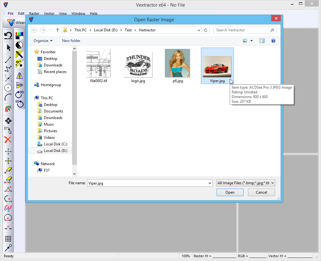Open the Vector menu

[49, 13]
